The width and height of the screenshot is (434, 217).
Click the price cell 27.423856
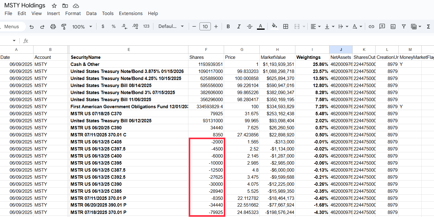tap(242, 135)
